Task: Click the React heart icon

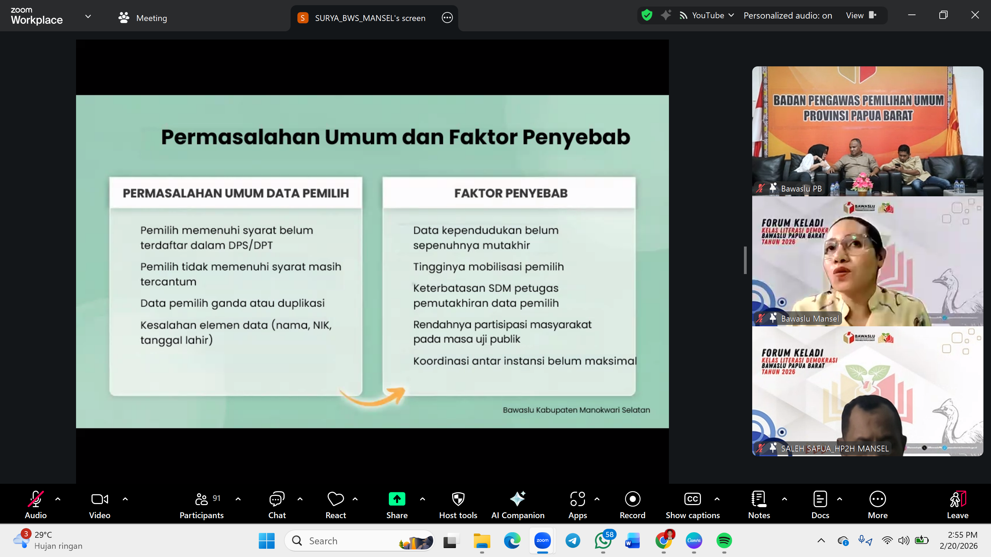Action: coord(335,499)
